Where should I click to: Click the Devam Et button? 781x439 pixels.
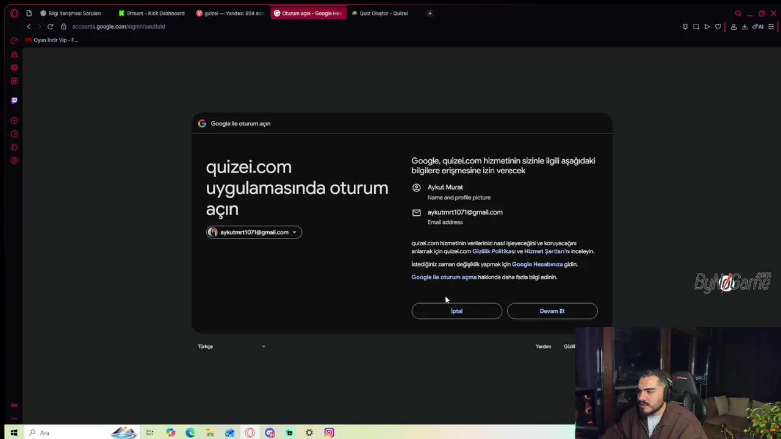552,311
